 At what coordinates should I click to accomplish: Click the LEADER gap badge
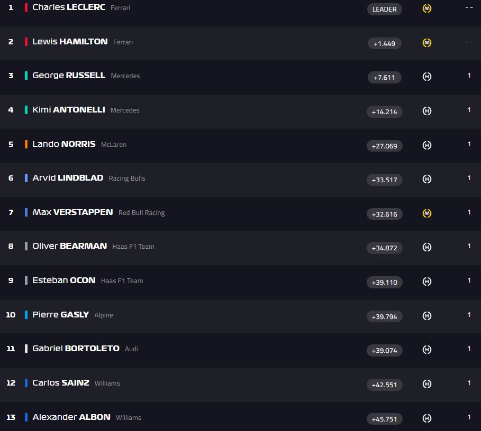point(384,9)
